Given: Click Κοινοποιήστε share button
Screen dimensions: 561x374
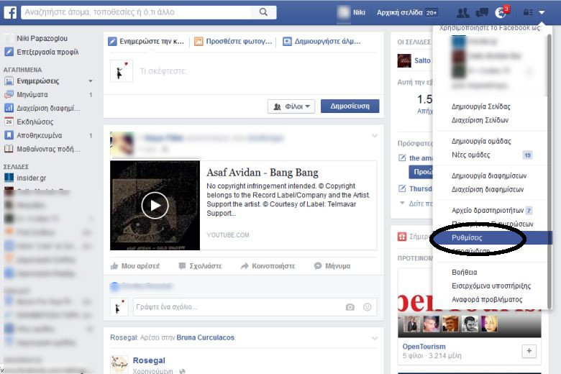Looking at the screenshot, I should (268, 266).
